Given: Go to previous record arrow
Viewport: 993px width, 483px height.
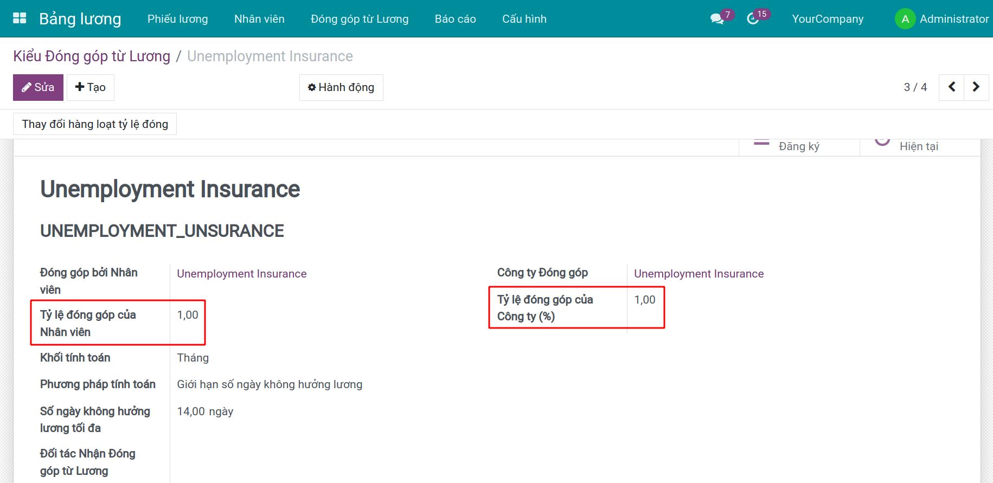Looking at the screenshot, I should [951, 87].
